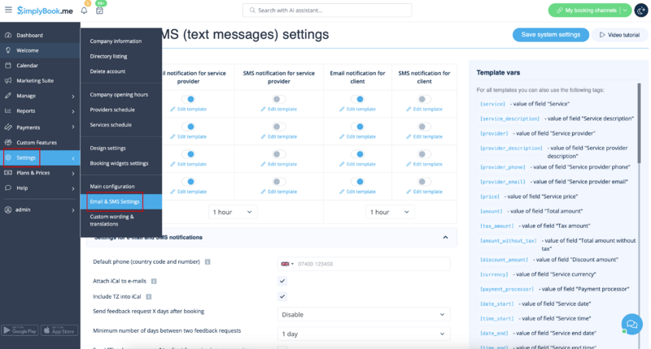Open the Video tutorial button
The image size is (651, 349).
[619, 35]
